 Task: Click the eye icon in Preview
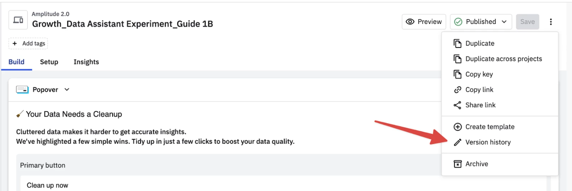coord(410,22)
